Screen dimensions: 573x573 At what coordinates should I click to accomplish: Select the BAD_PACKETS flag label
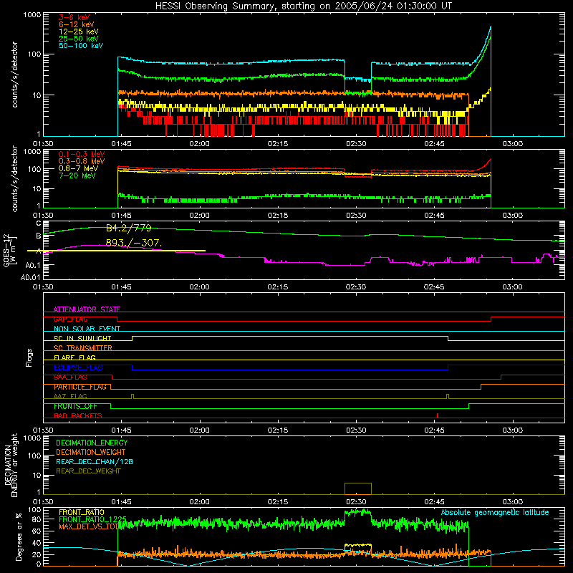coord(78,415)
